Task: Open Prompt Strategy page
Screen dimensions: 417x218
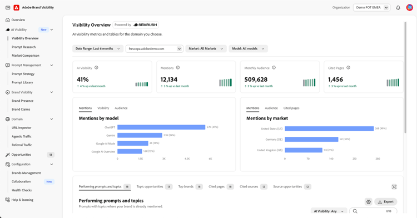Action: point(23,74)
